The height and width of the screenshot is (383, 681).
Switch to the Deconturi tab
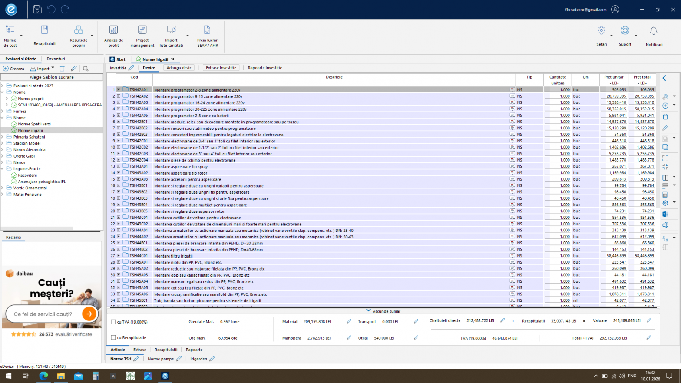(x=56, y=59)
